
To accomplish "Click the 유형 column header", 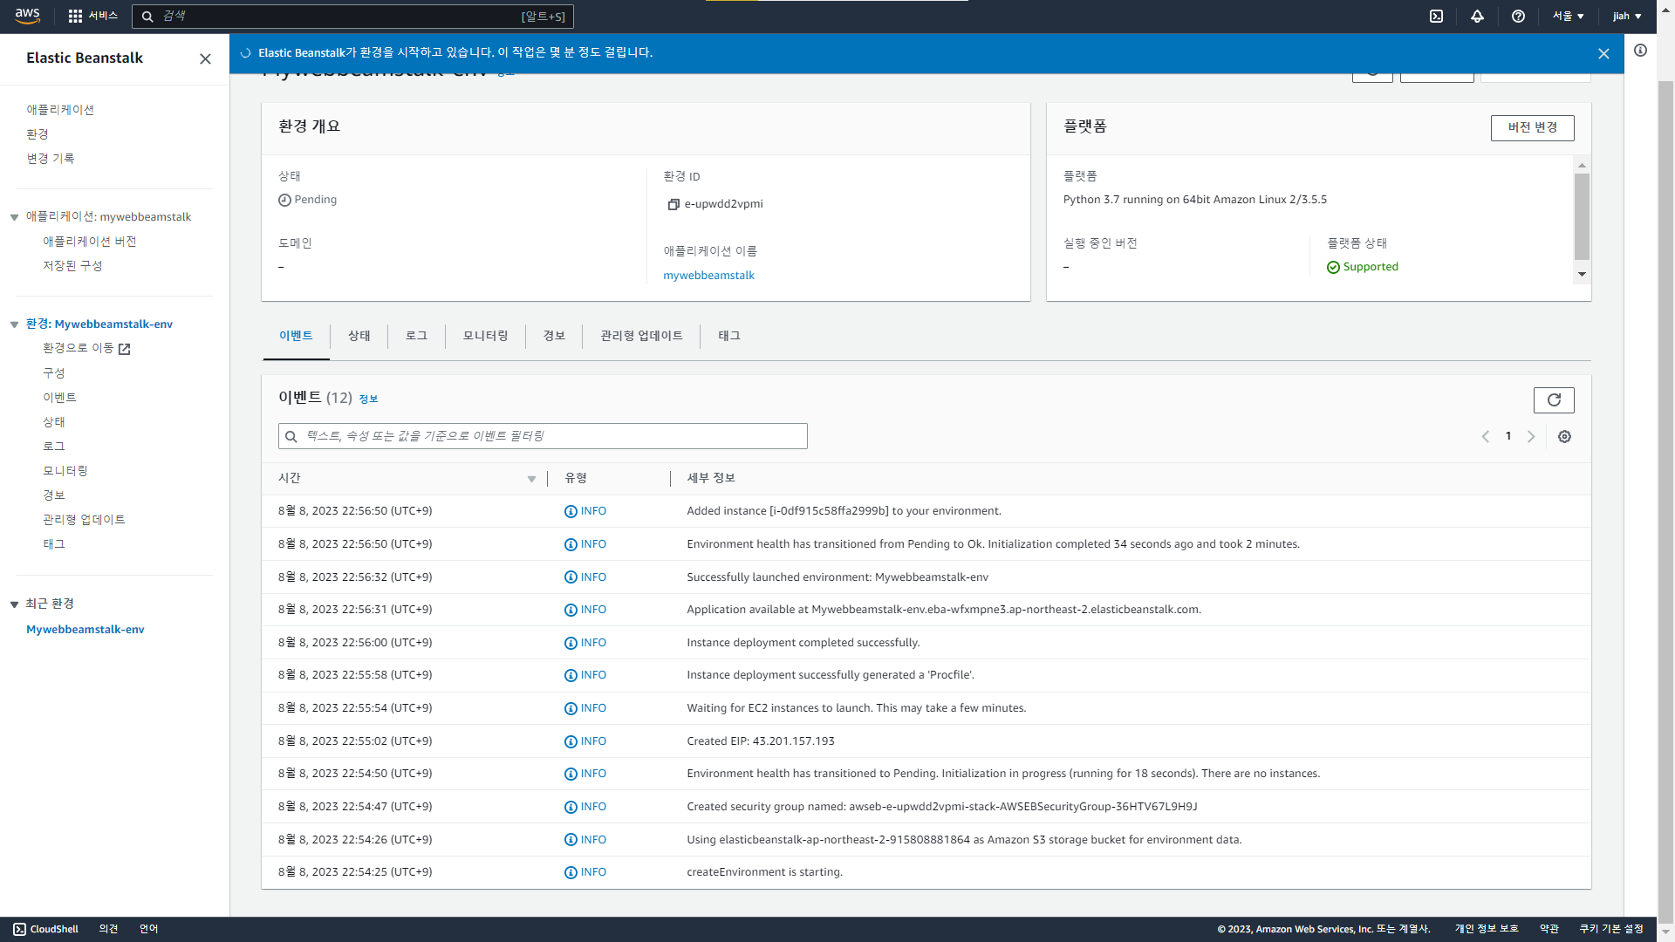I will [576, 478].
